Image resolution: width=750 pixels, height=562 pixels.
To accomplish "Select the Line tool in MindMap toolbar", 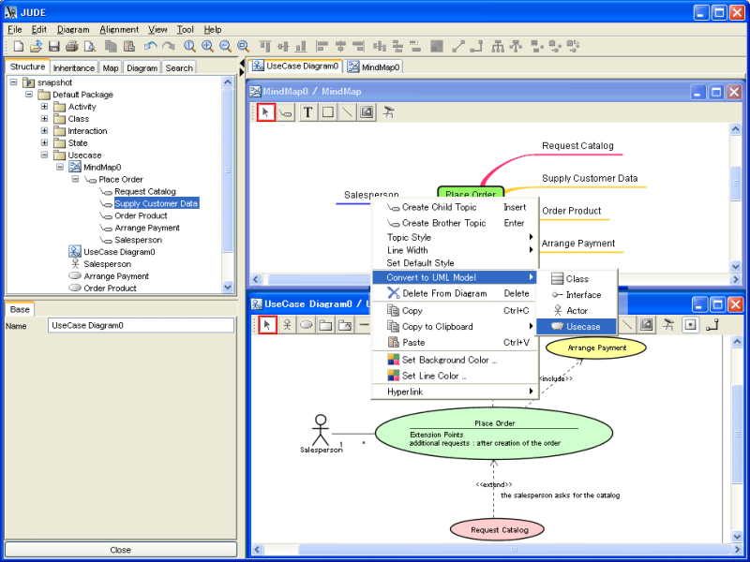I will (x=347, y=112).
